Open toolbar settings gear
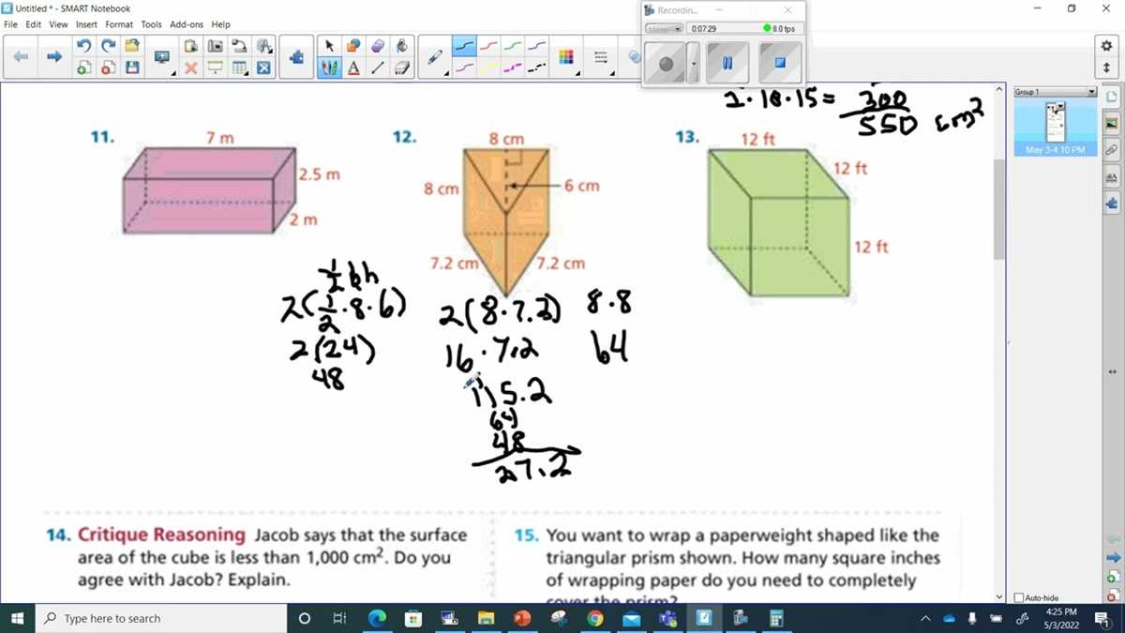 1107,45
